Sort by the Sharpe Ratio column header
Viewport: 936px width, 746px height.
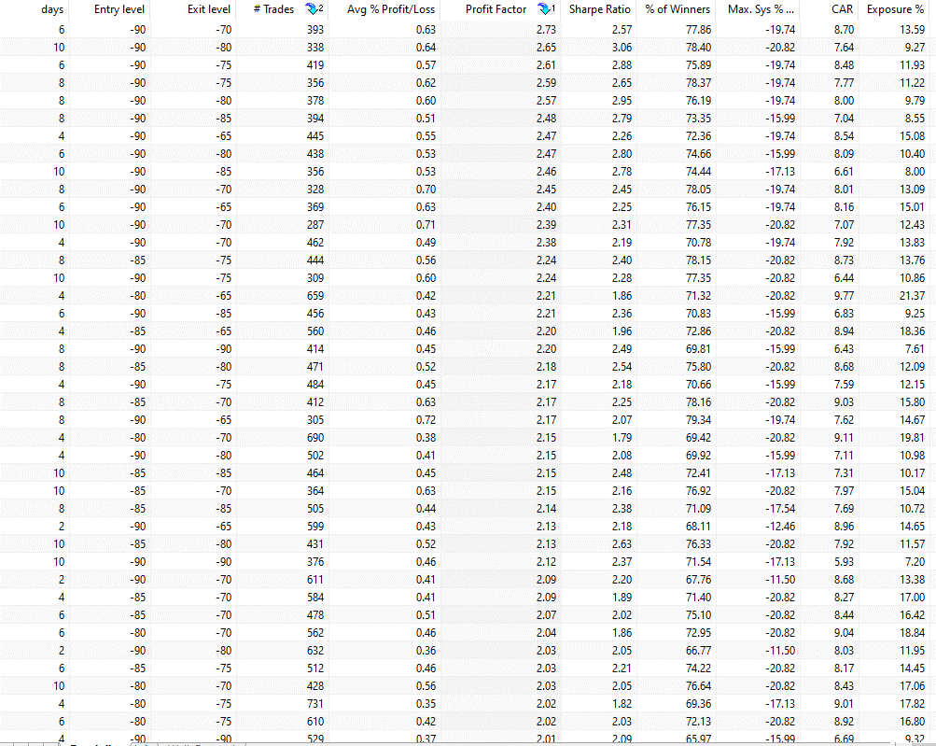coord(601,9)
